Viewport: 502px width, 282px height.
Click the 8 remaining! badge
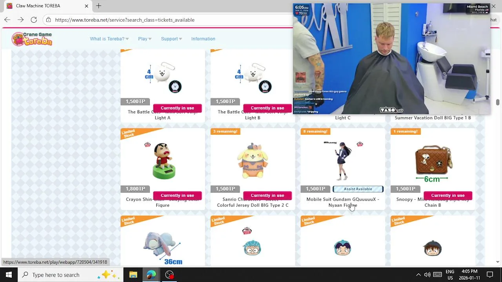pos(315,132)
